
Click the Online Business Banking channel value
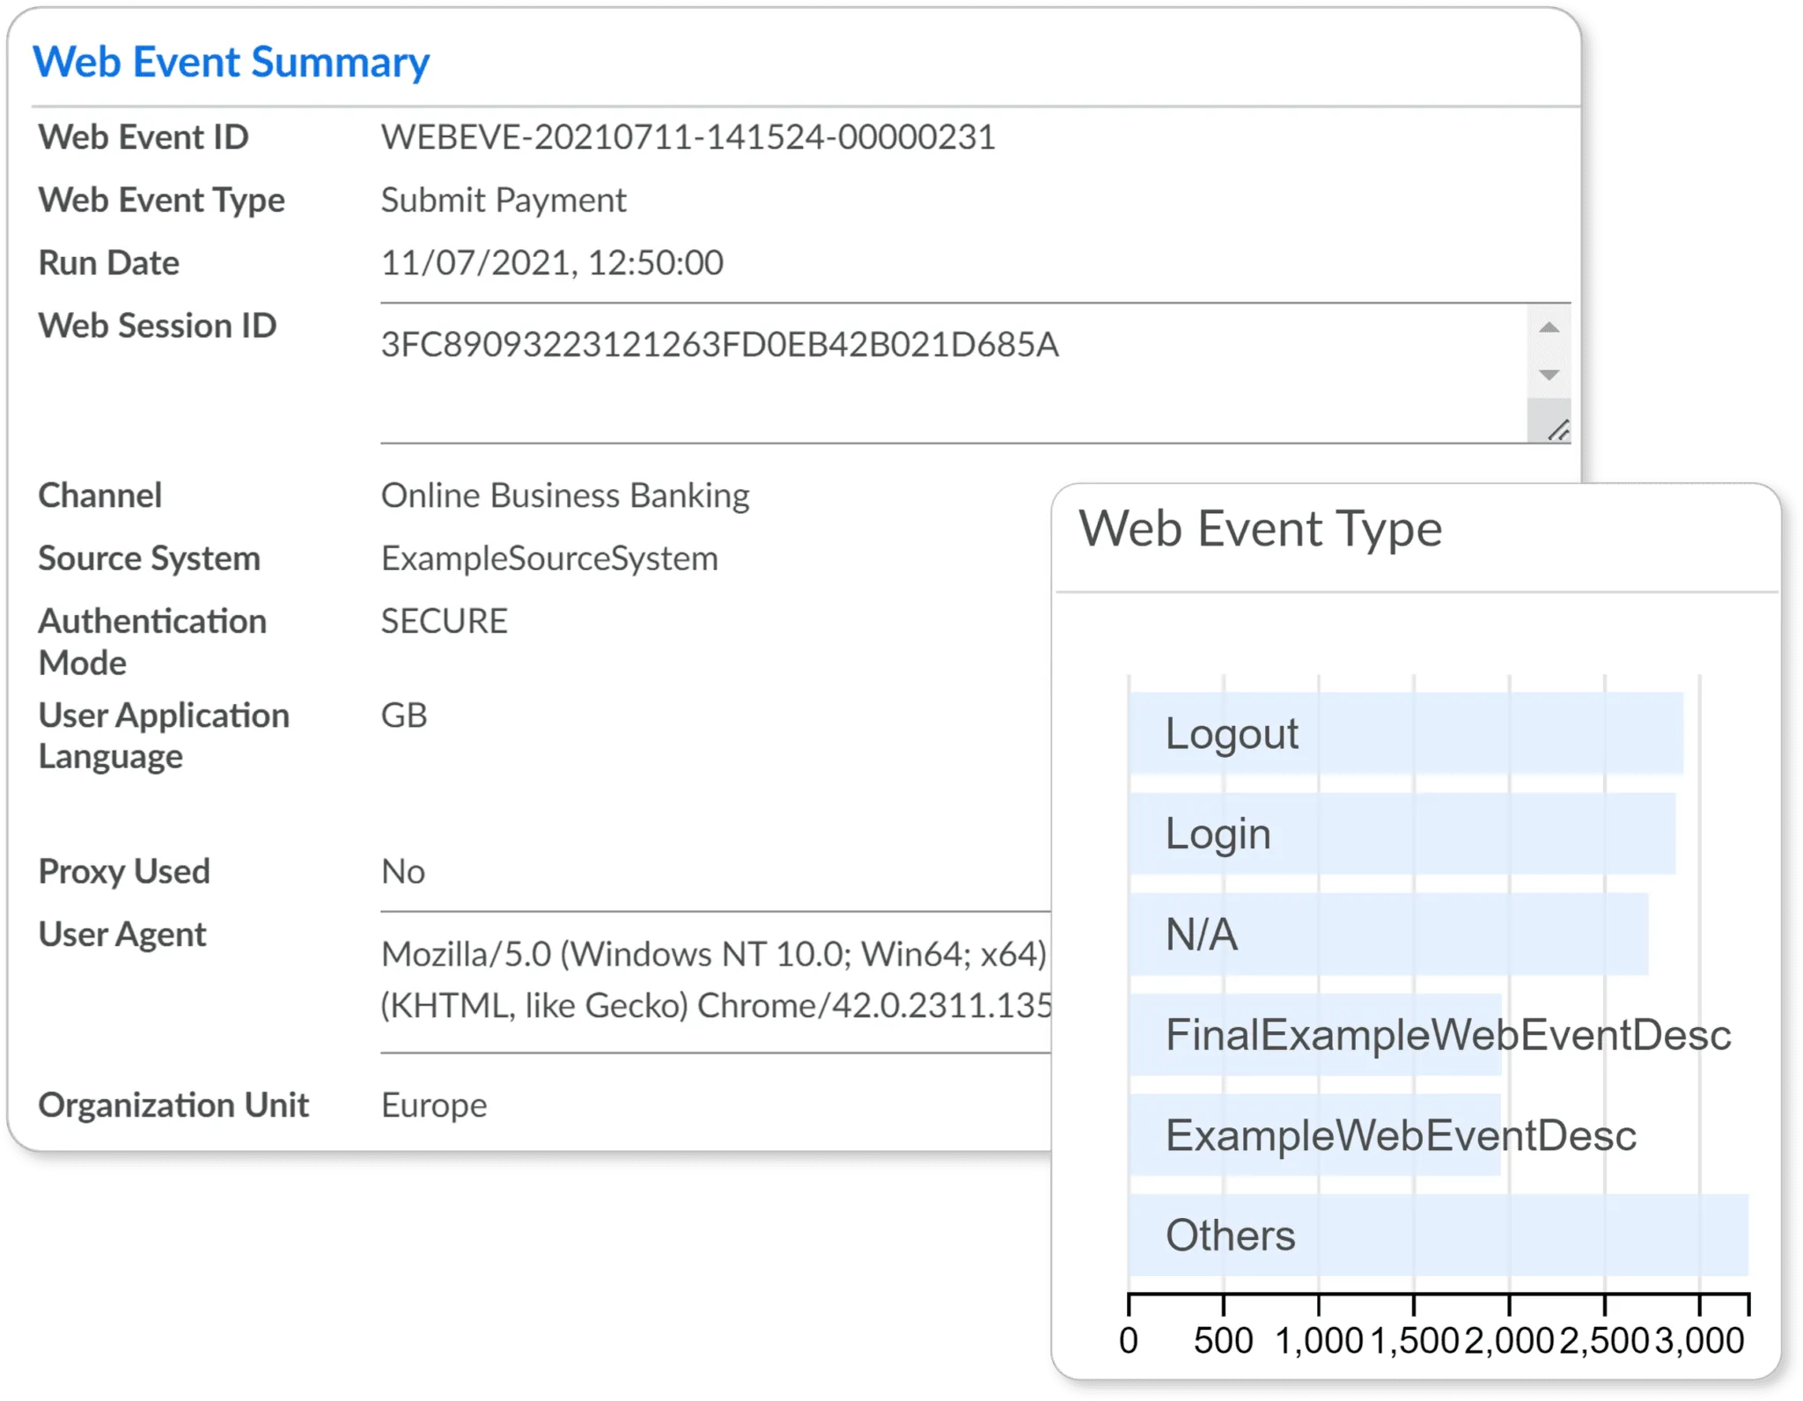565,495
